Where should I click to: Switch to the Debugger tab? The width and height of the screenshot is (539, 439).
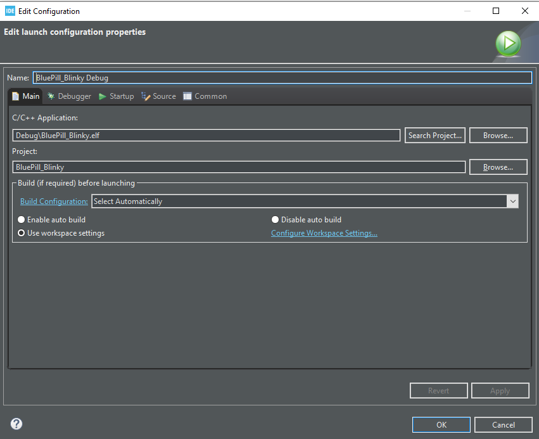click(x=69, y=96)
